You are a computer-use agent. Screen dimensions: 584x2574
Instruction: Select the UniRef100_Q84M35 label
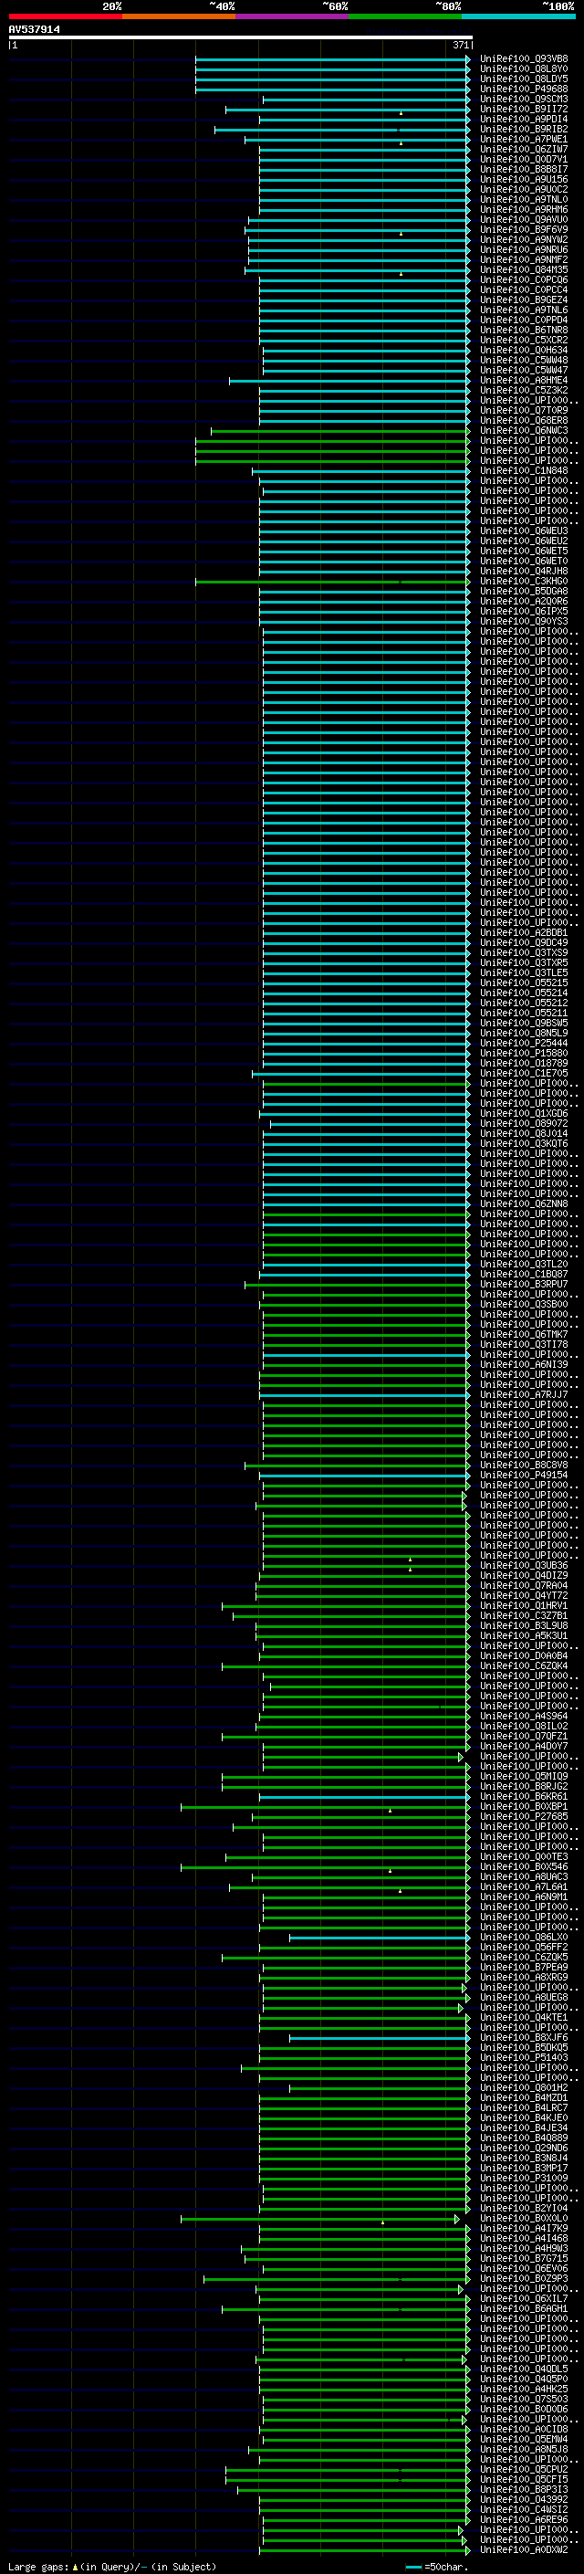coord(523,269)
